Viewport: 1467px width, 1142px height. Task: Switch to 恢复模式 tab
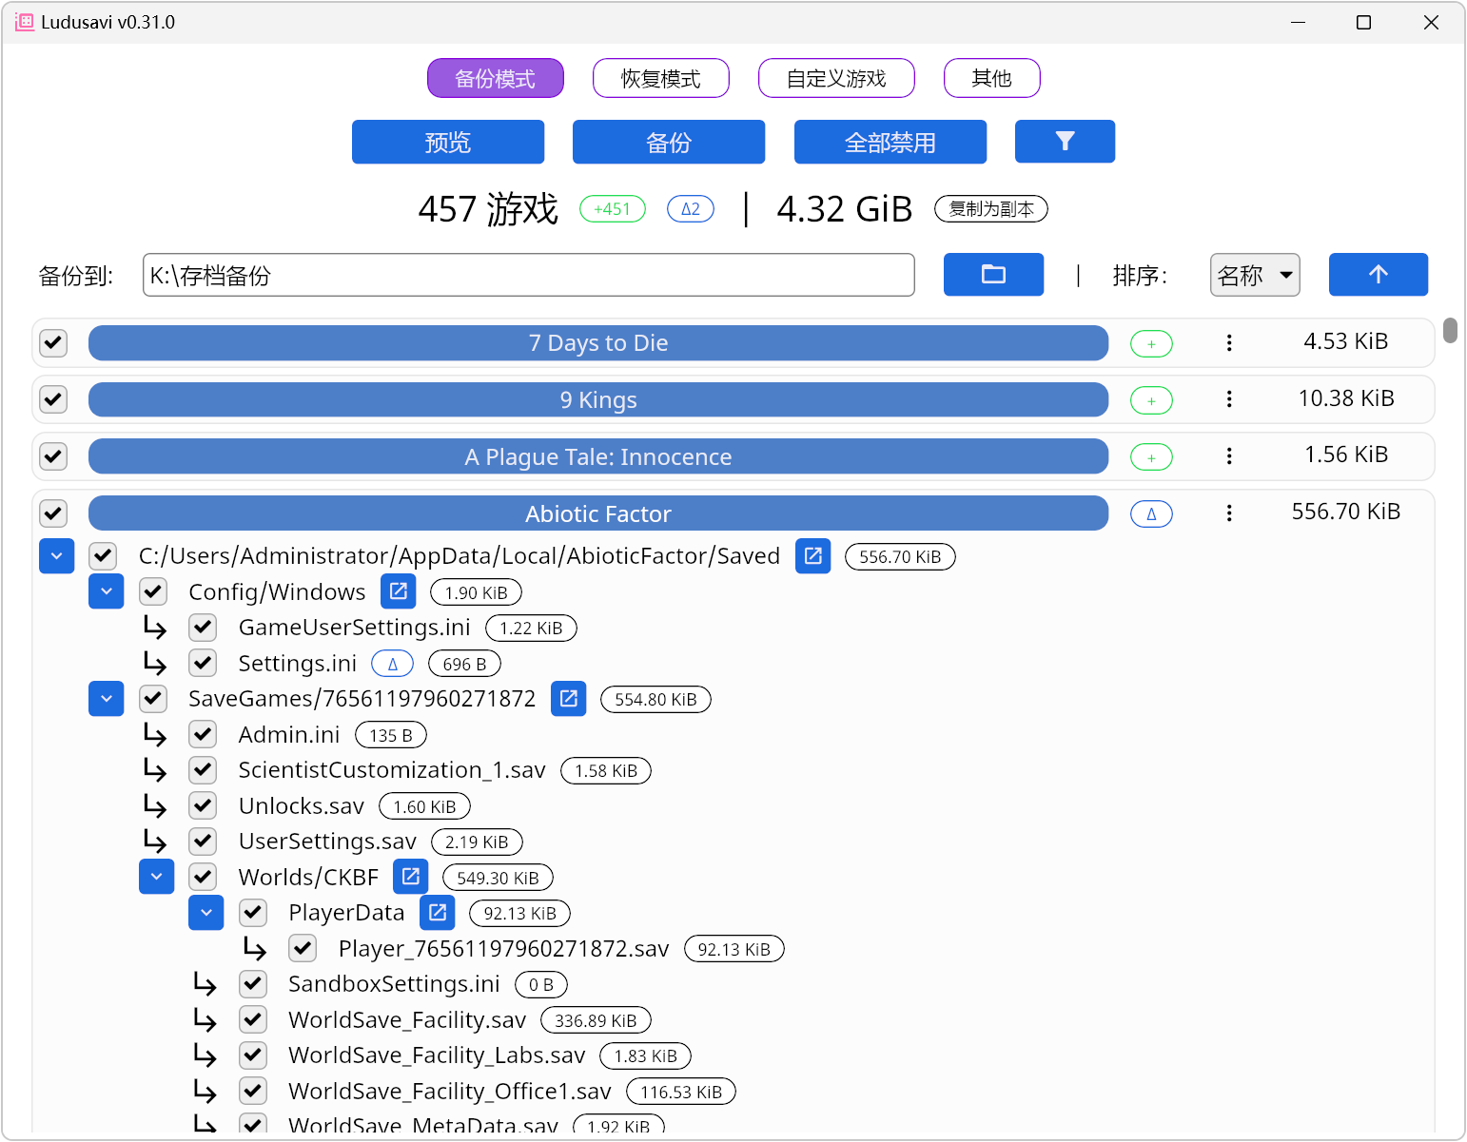tap(661, 78)
